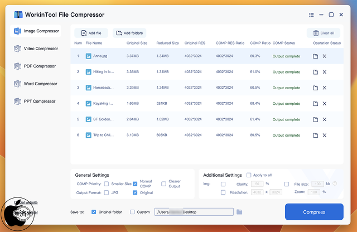Select JPG as output format
Viewport: 357px width, 232px height.
[x=106, y=192]
